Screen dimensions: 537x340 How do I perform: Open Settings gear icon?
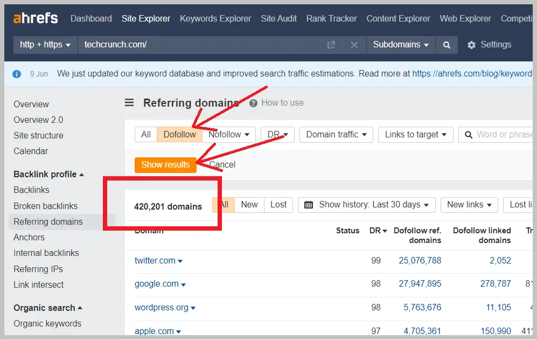472,45
